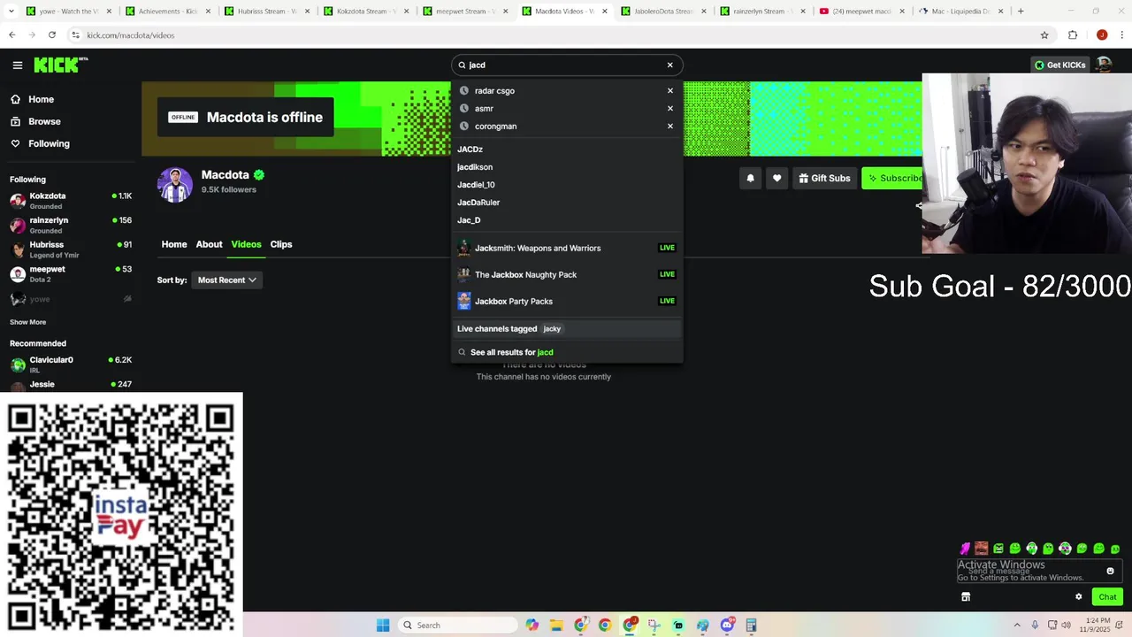The image size is (1132, 637).
Task: Open rainzerlyn followed channel
Action: tap(71, 225)
